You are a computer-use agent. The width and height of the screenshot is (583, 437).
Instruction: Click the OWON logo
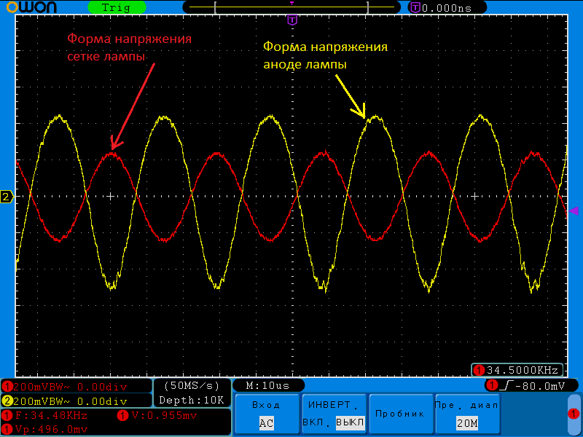coord(31,7)
